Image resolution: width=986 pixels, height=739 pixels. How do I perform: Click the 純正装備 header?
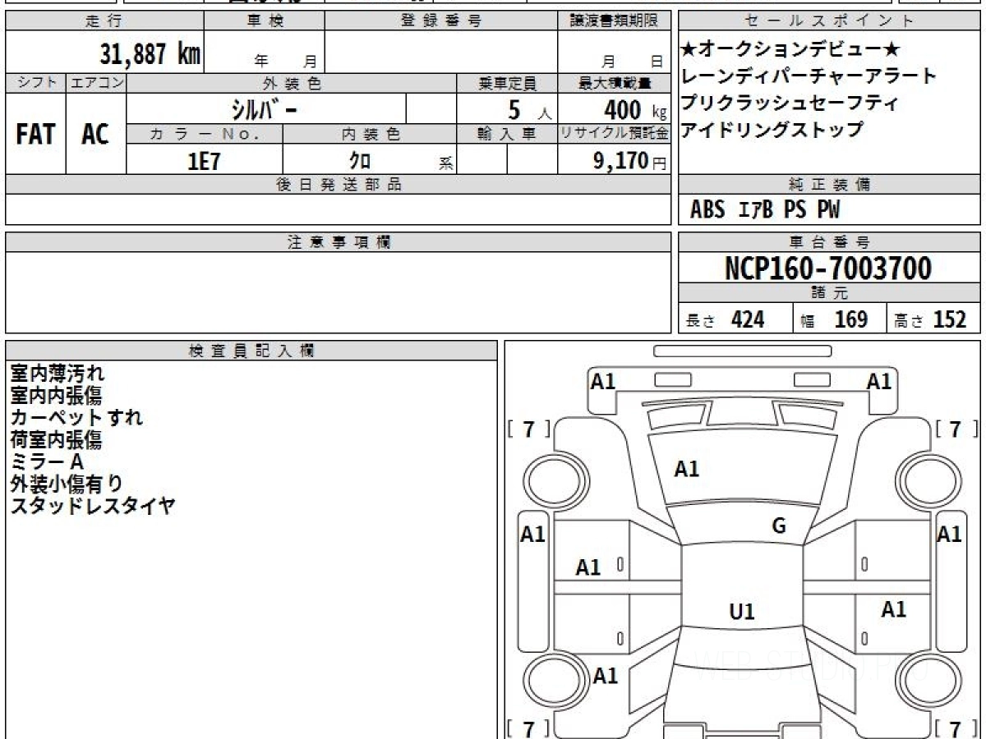[x=829, y=186]
